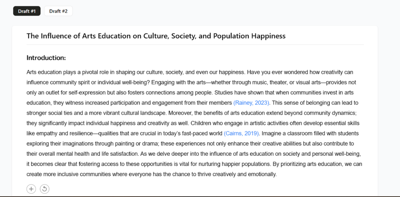Select the Draft #1 tab
The image size is (400, 197).
click(27, 11)
